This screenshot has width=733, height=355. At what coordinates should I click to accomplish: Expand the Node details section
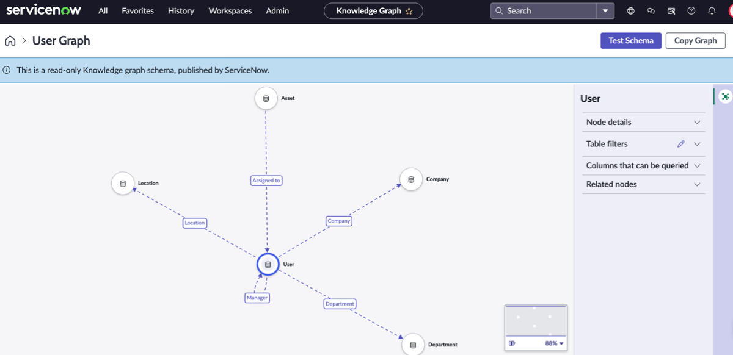pos(643,122)
